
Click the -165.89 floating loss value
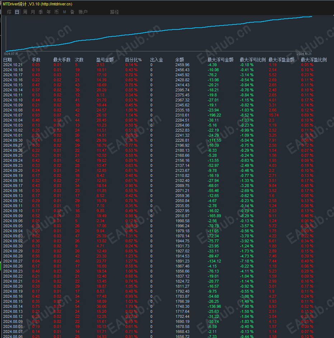coord(214,216)
